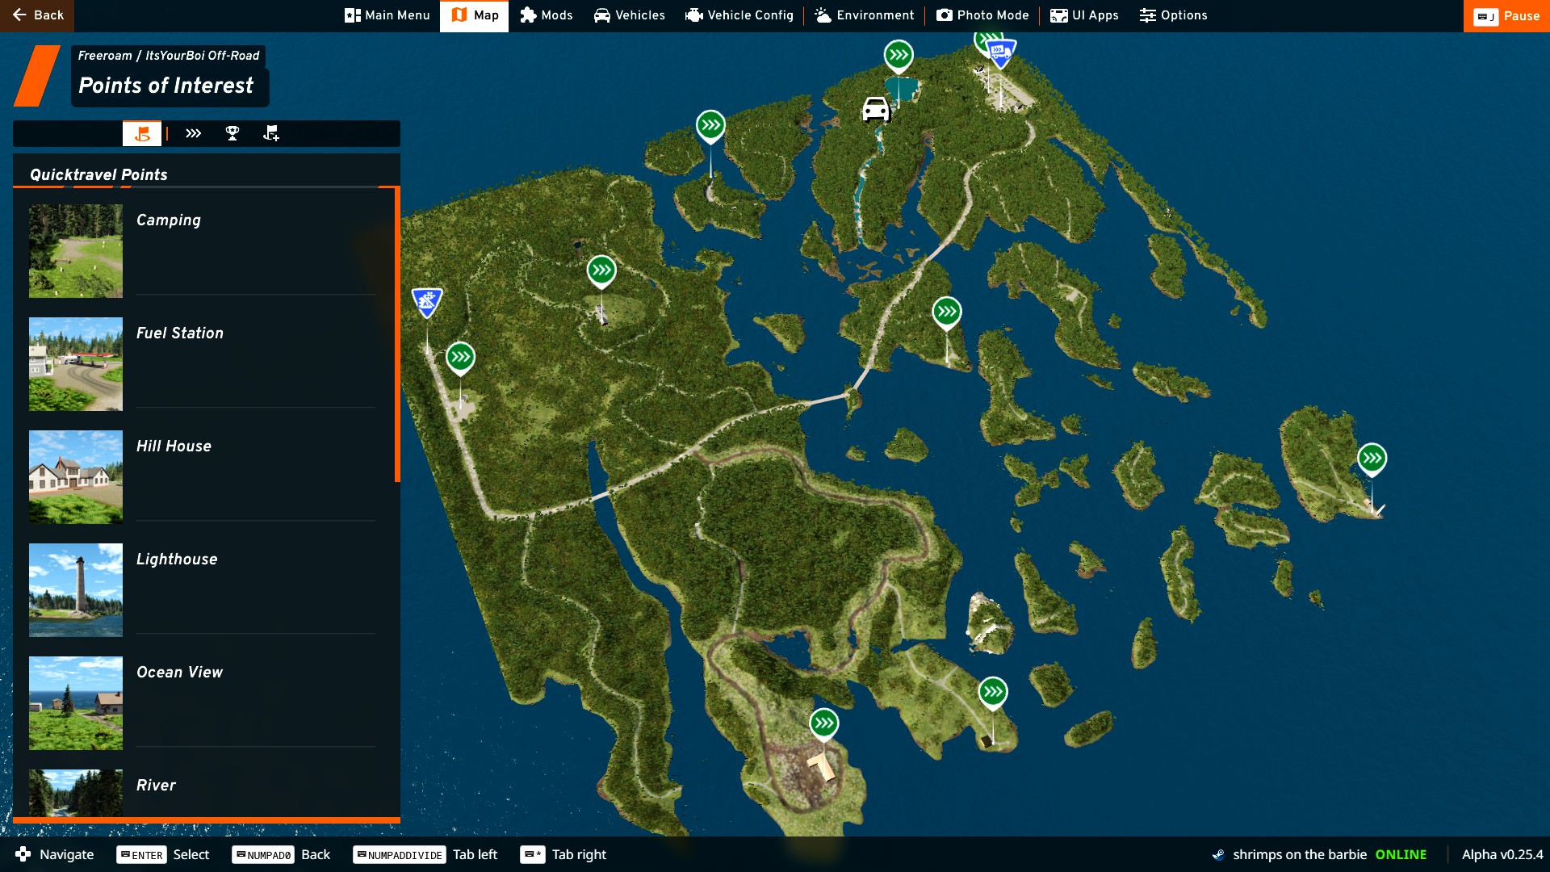Open the Main Menu tab

tap(387, 15)
